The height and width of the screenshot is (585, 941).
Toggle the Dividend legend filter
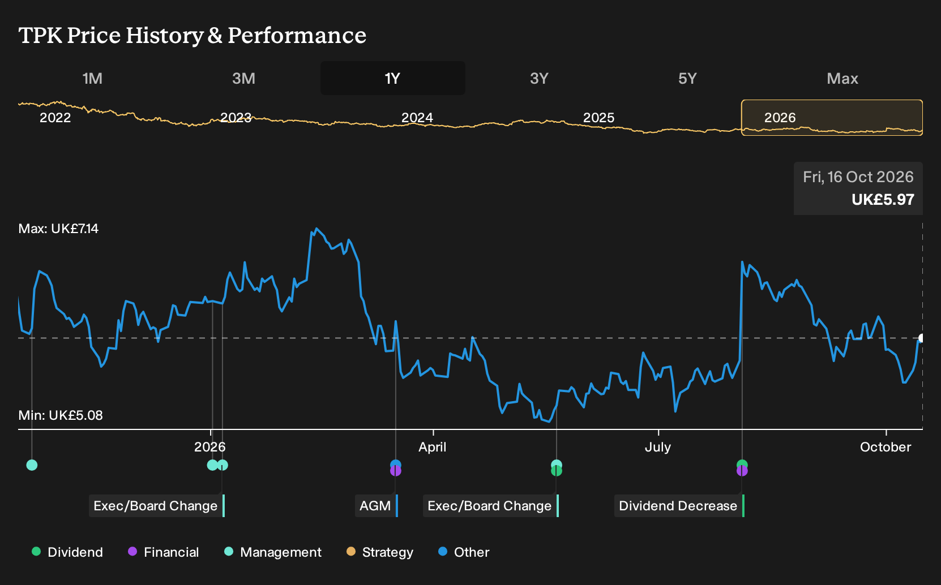(x=67, y=552)
